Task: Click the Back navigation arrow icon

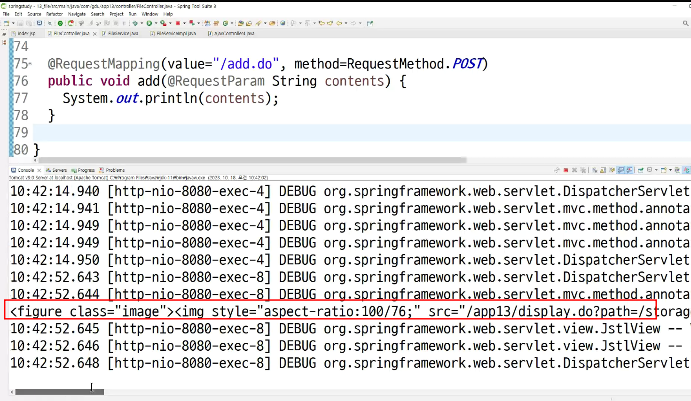Action: click(339, 23)
